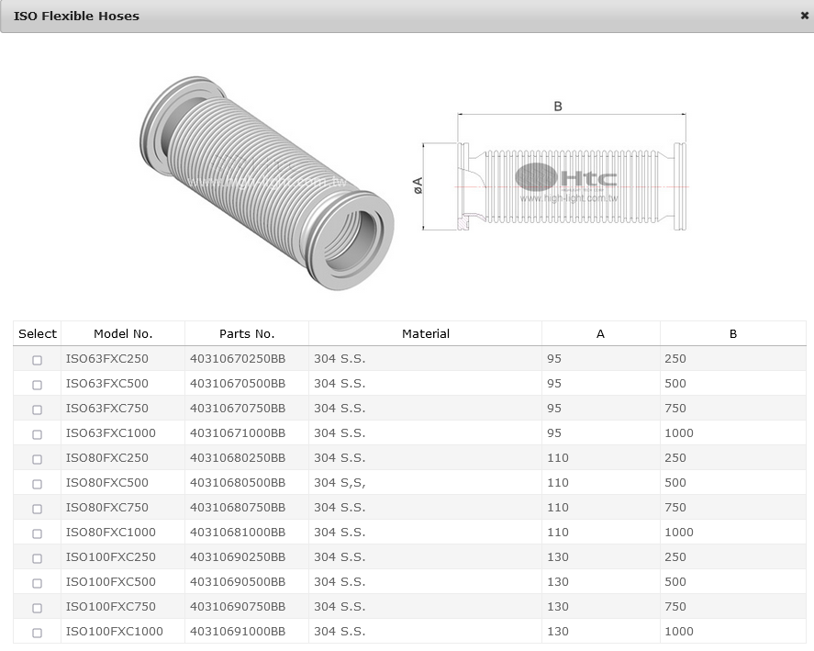Viewport: 814px width, 651px height.
Task: Select the ISO100FXC500 checkbox
Action: pos(38,583)
